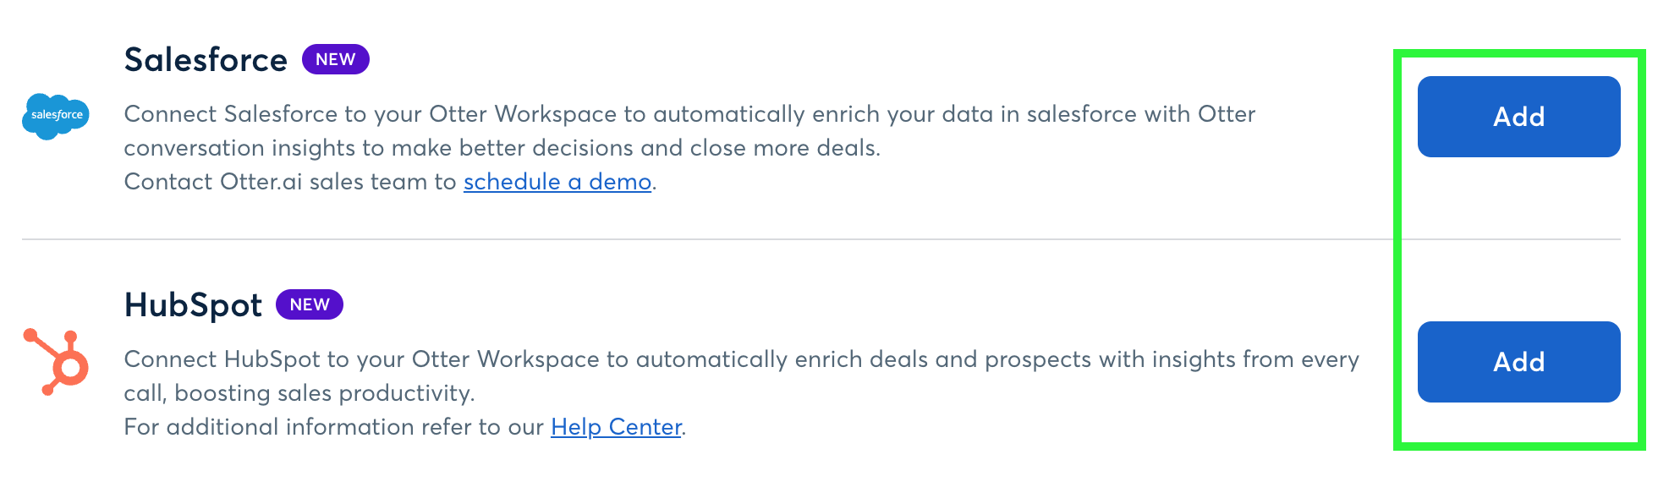1658x482 pixels.
Task: Click the Salesforce cloud logo icon
Action: [56, 116]
